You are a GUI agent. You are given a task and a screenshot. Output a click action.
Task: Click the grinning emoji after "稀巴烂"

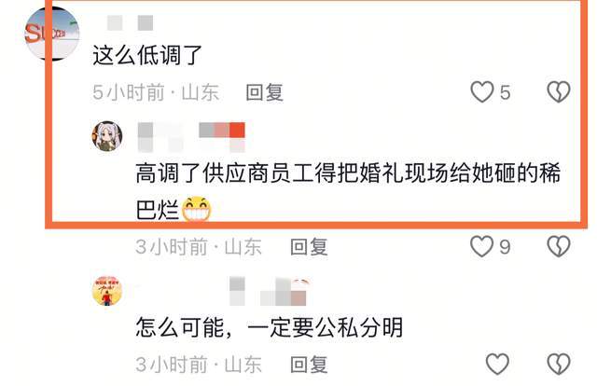pyautogui.click(x=197, y=209)
